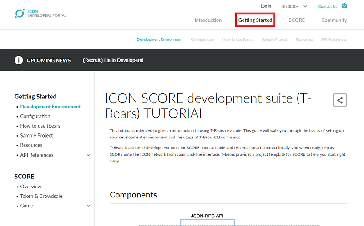
Task: Click the JSON-RPC API diagram label
Action: click(207, 216)
